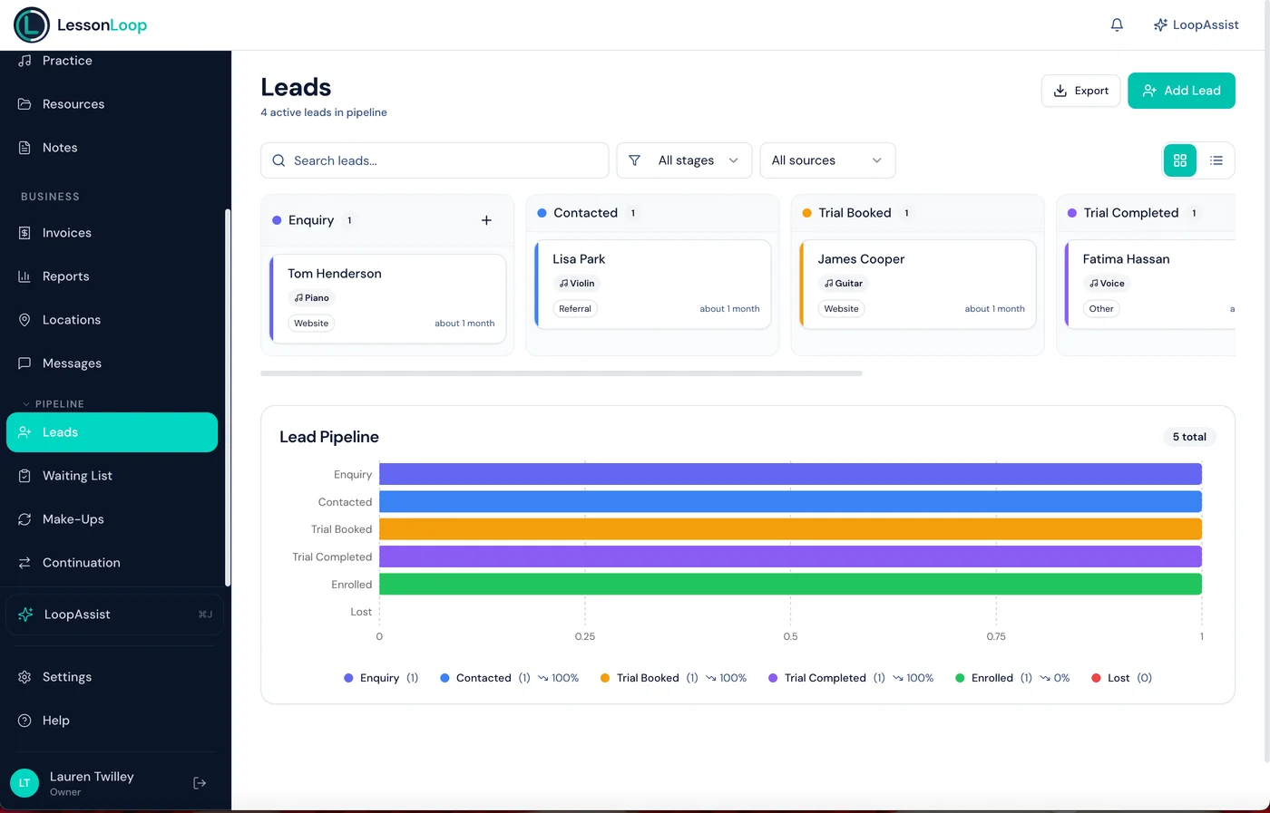The width and height of the screenshot is (1270, 813).
Task: Open the Practice section icon
Action: 24,60
